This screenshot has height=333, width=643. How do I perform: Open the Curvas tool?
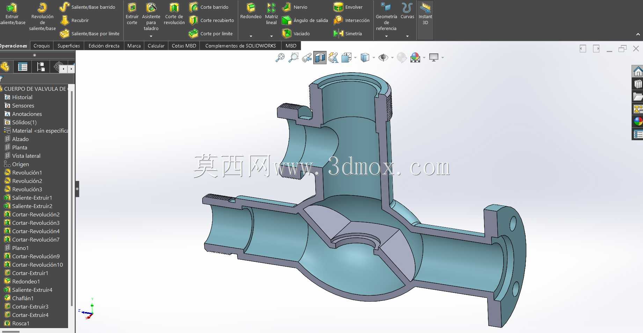pos(407,11)
